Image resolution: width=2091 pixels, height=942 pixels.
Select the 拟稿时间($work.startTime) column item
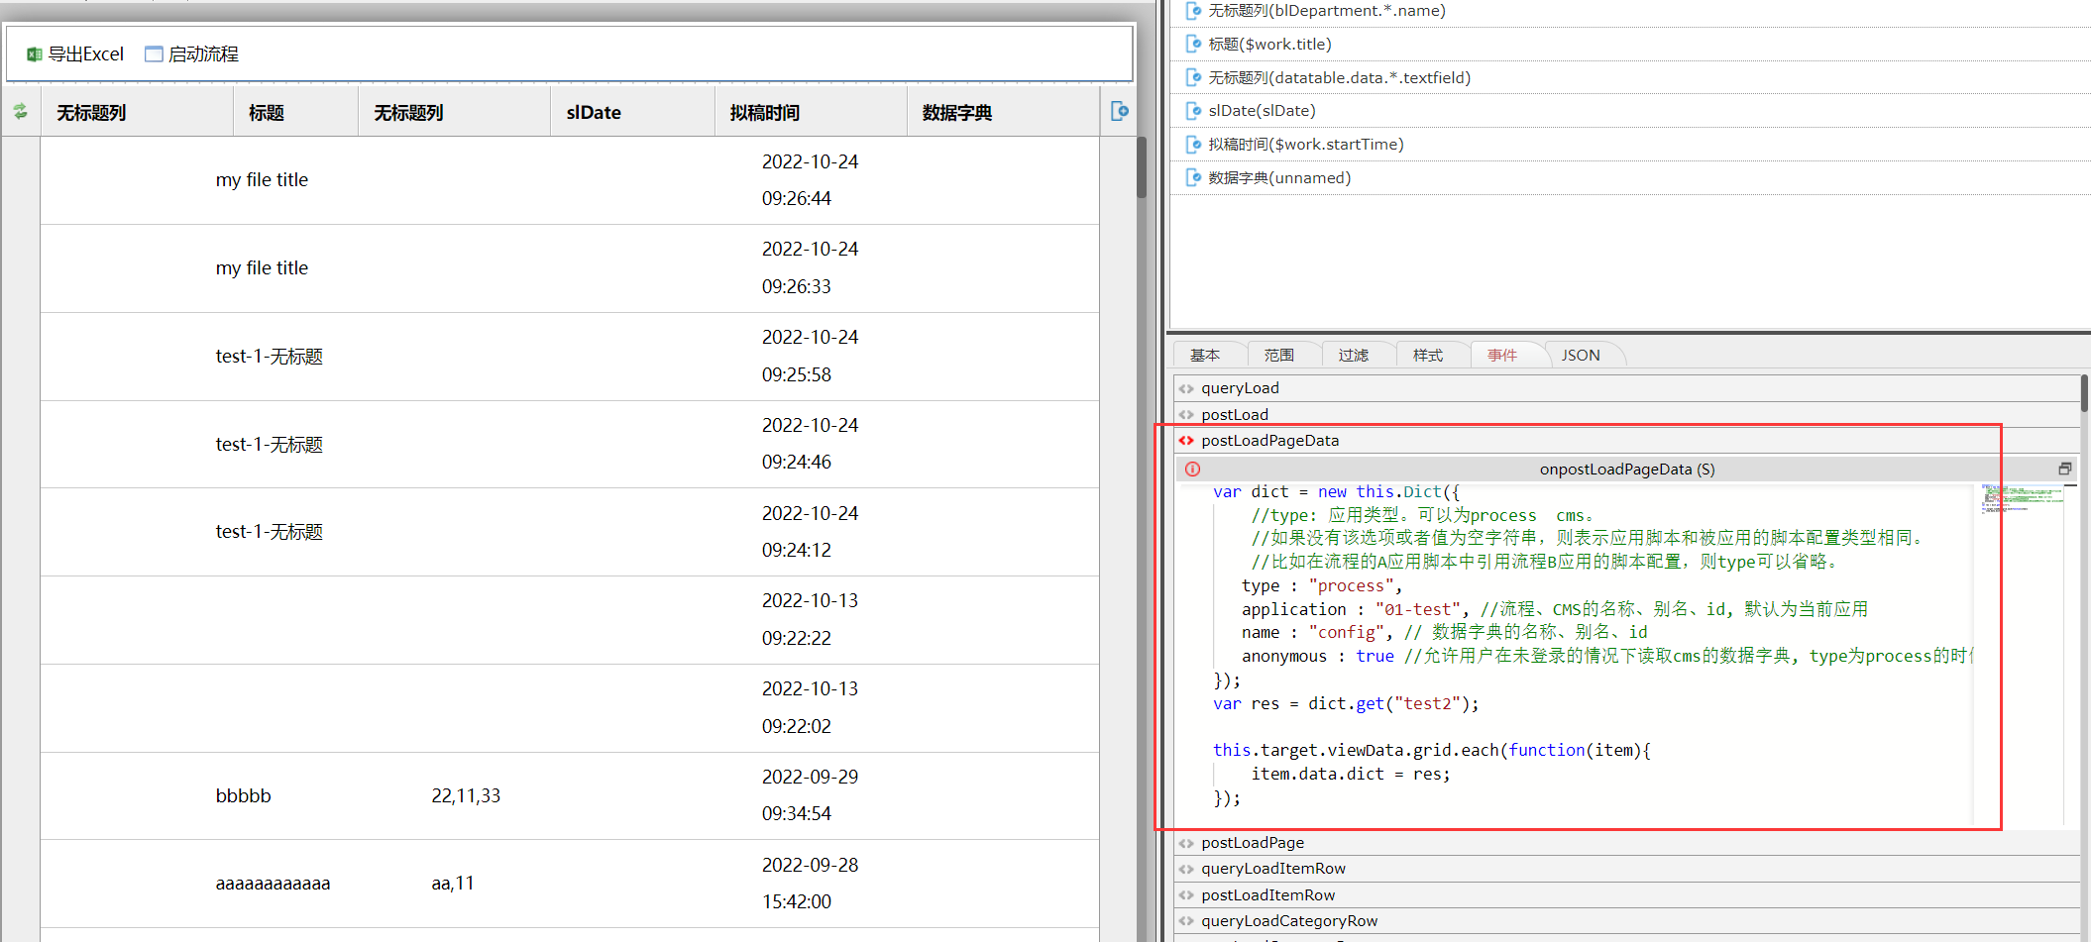coord(1305,145)
